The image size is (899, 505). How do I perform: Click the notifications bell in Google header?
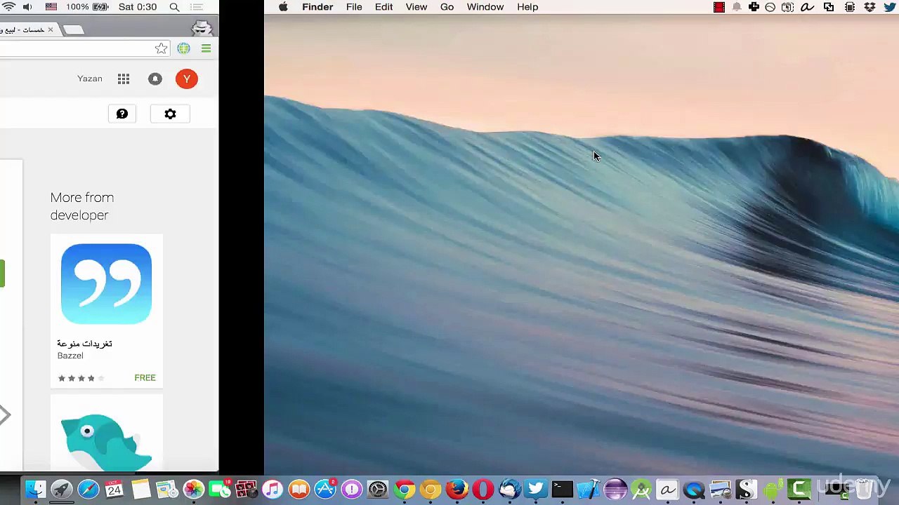click(155, 79)
